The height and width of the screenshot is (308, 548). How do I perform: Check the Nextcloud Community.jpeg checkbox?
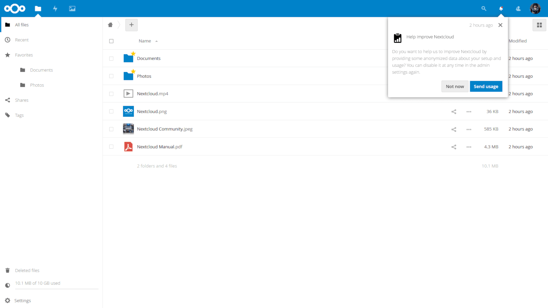(x=111, y=129)
